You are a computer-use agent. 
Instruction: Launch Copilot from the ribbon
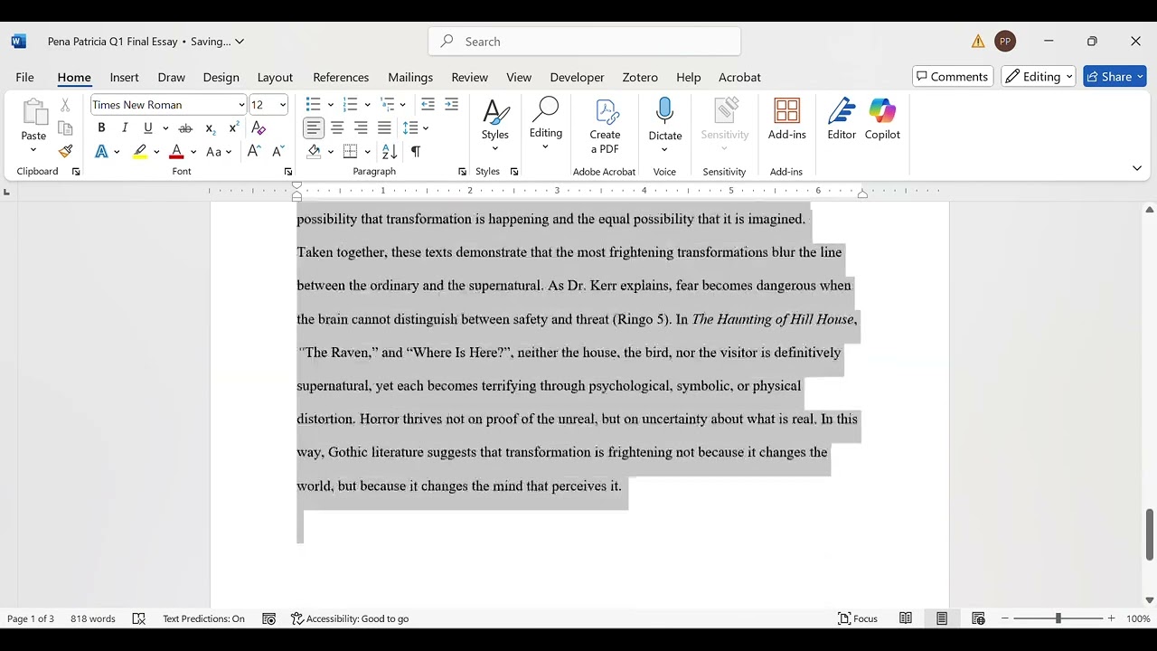pos(882,119)
